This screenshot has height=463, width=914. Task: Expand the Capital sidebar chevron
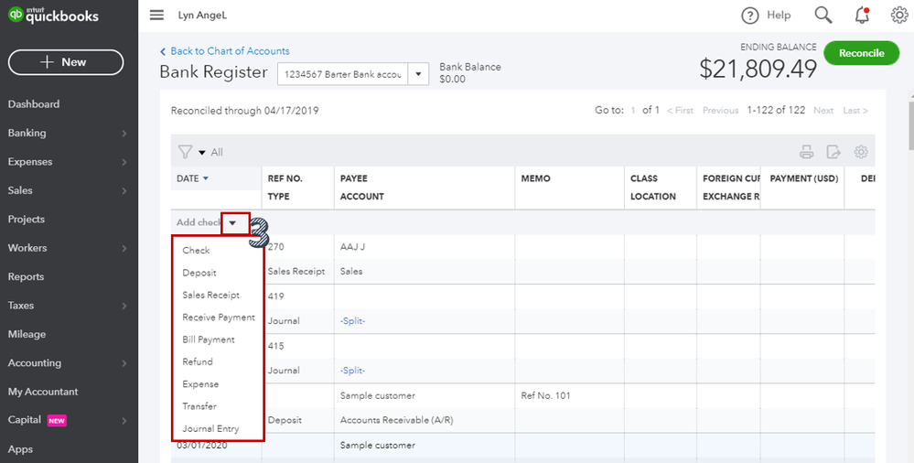point(124,420)
